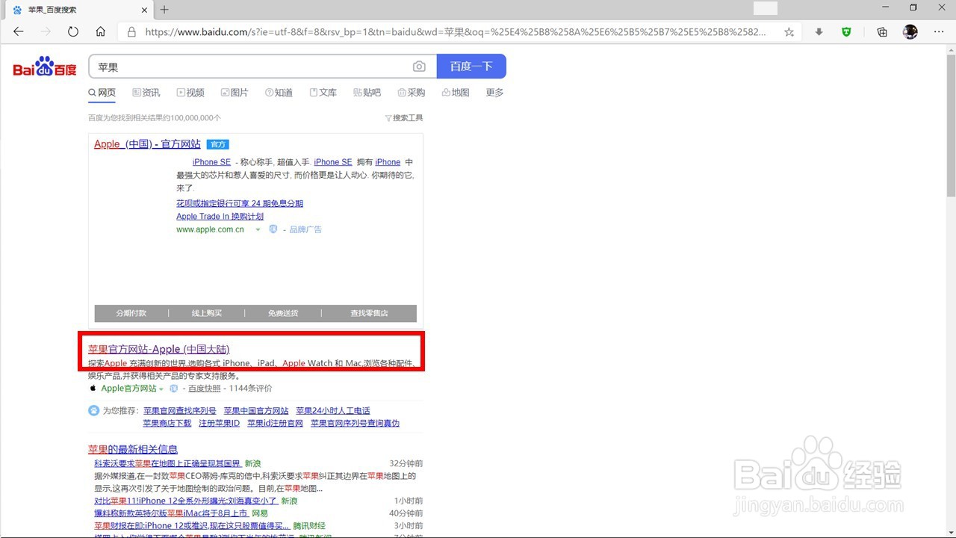Open recommendation 苹果官网查找序列号
Screen dimensions: 956x538
pos(180,411)
